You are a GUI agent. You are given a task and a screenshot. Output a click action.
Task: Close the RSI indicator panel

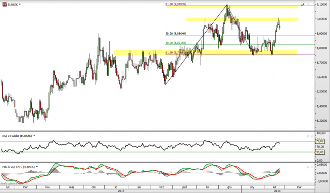click(312, 136)
